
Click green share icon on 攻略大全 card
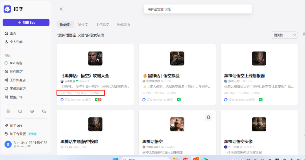pos(97,100)
